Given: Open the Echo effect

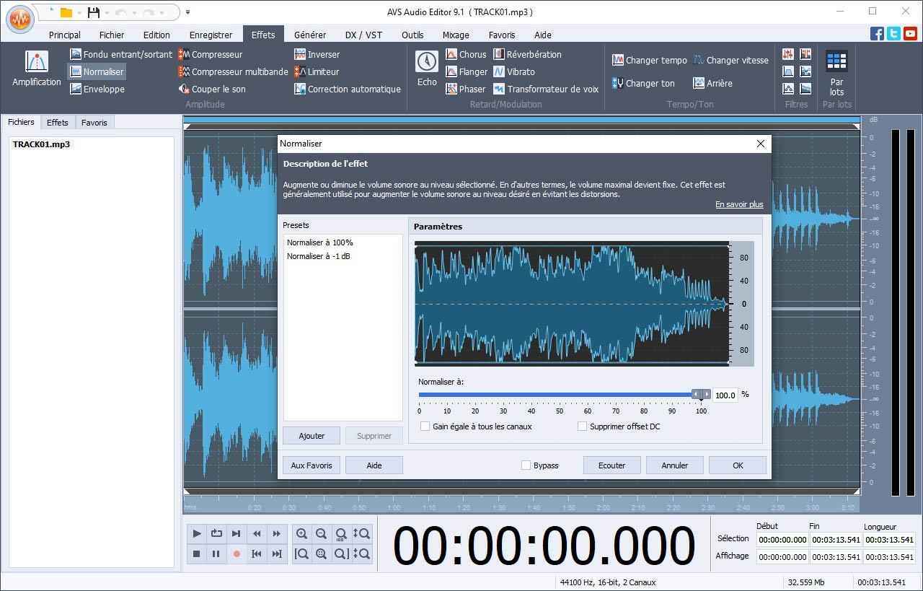Looking at the screenshot, I should click(x=427, y=69).
